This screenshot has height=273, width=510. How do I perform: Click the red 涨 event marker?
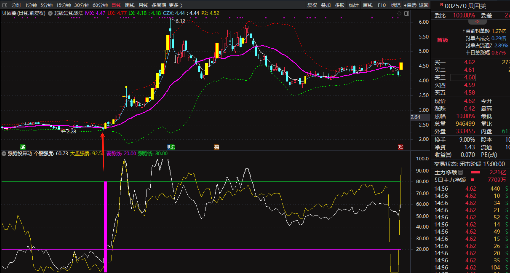click(x=400, y=147)
